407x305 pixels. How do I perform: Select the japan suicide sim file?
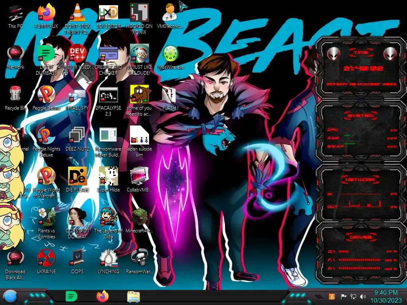pyautogui.click(x=140, y=142)
